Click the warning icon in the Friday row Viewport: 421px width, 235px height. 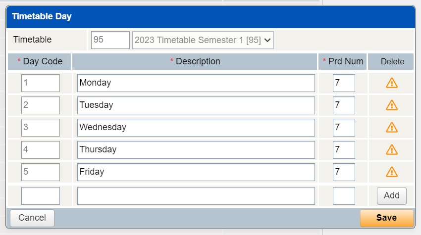click(391, 172)
